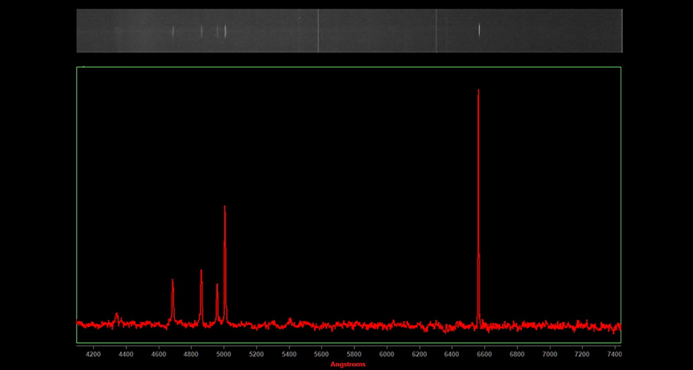Click the tallest red peak near 6560 Angstroms
Screen dimensions: 693x370
479,92
